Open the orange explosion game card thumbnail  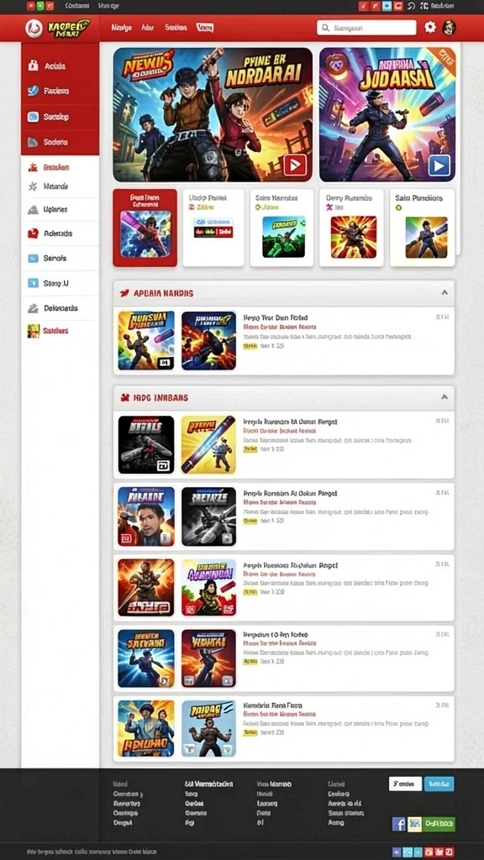pyautogui.click(x=354, y=236)
